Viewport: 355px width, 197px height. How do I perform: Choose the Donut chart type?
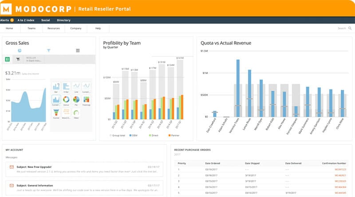tap(66, 100)
